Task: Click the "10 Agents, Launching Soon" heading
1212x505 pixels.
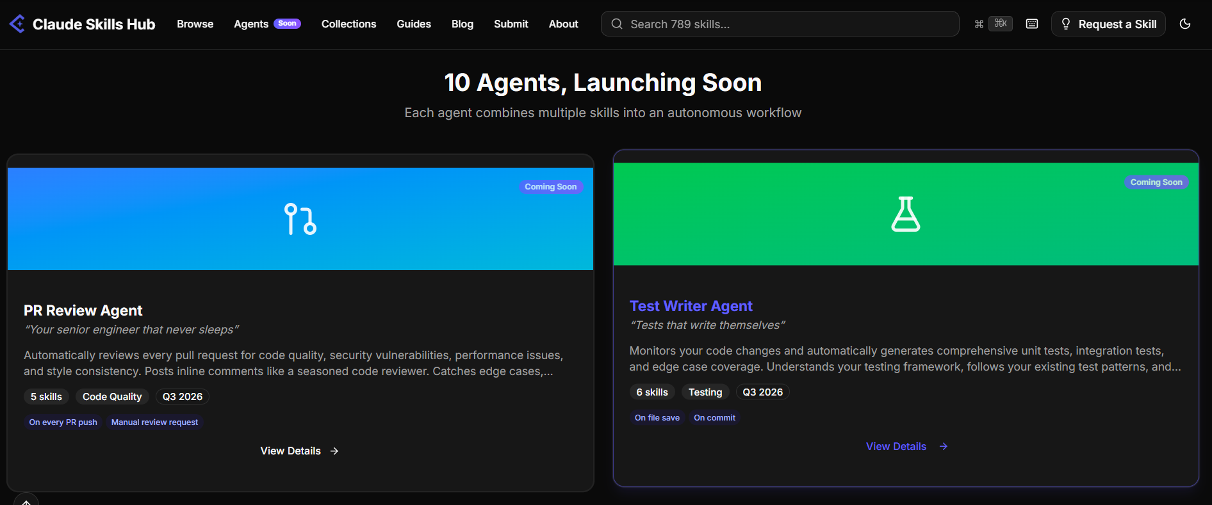Action: [x=603, y=83]
